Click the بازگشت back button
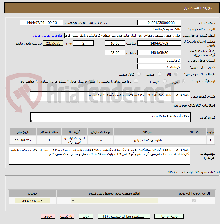Screen dimensions: 220x224 pos(67,216)
